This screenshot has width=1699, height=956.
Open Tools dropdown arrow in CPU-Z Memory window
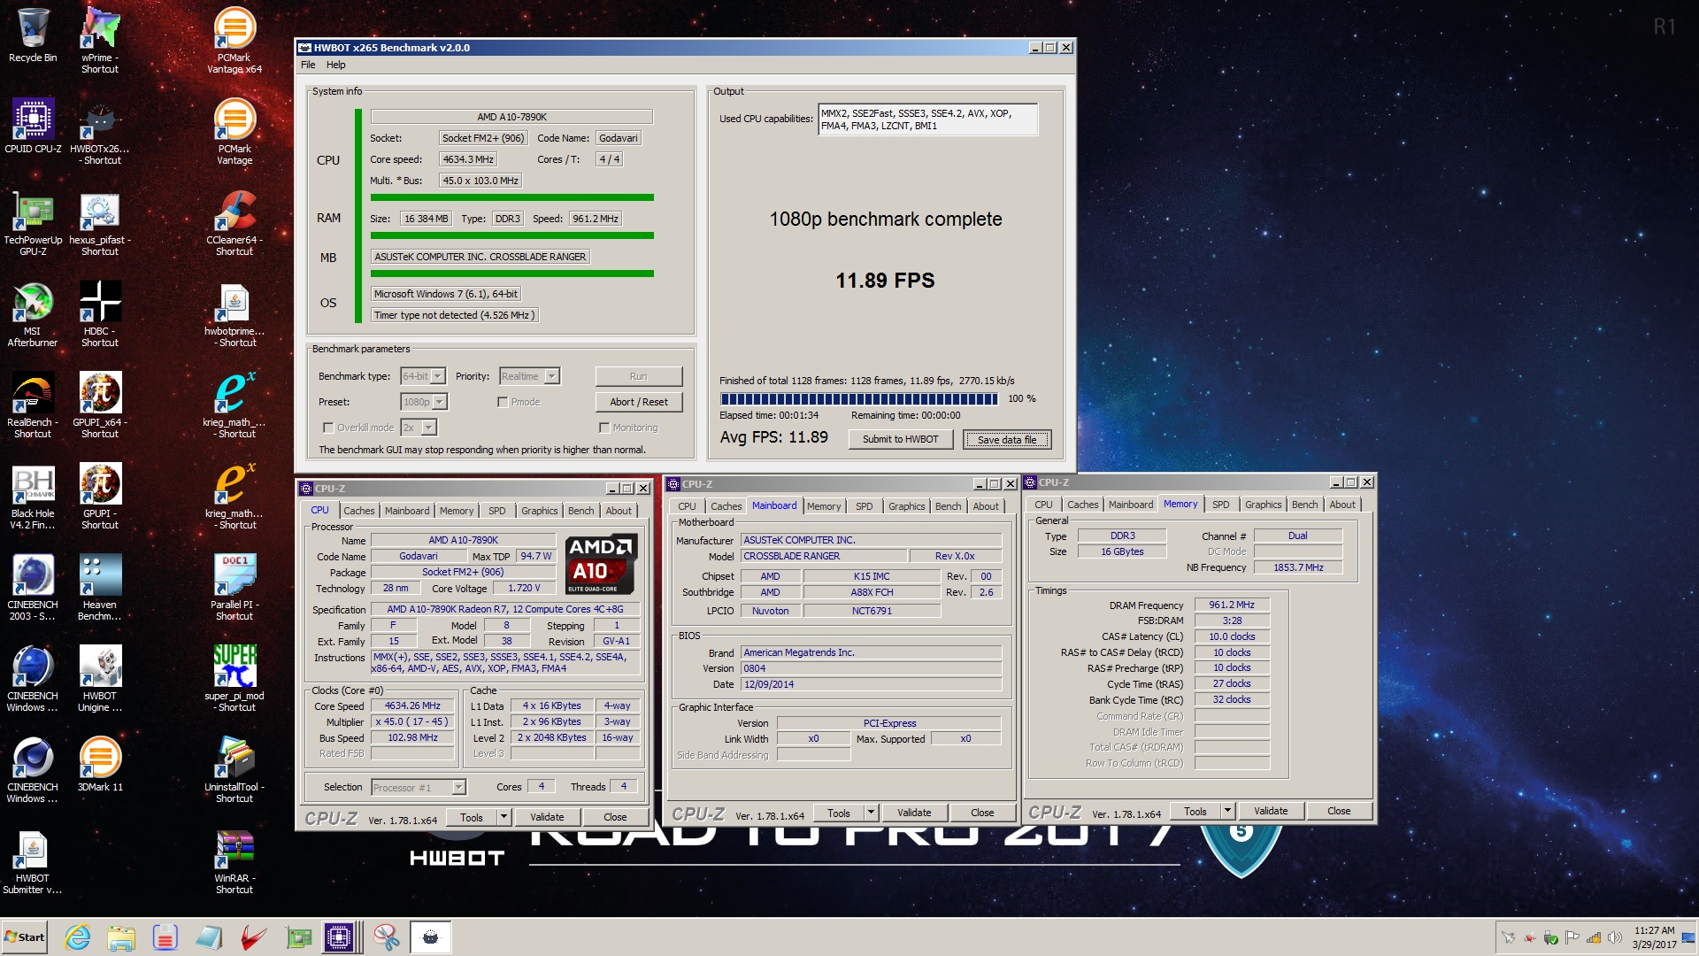click(x=1227, y=811)
